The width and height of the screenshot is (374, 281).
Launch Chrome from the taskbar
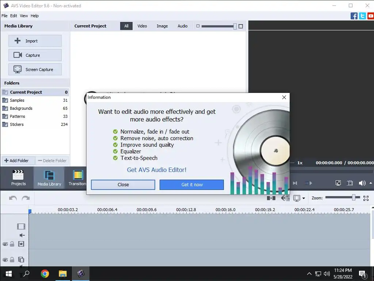45,274
